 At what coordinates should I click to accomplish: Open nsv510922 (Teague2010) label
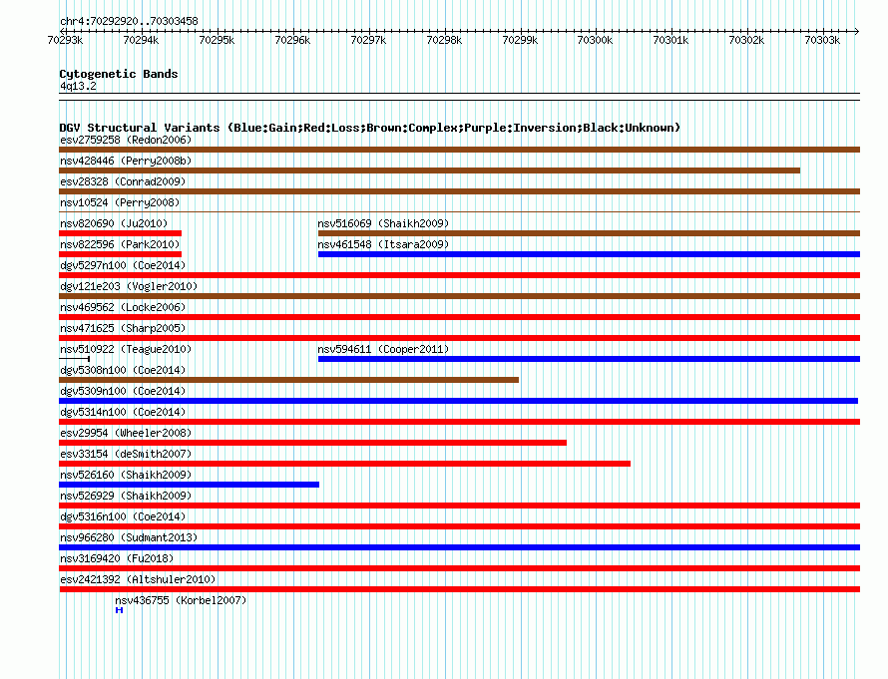tap(126, 349)
